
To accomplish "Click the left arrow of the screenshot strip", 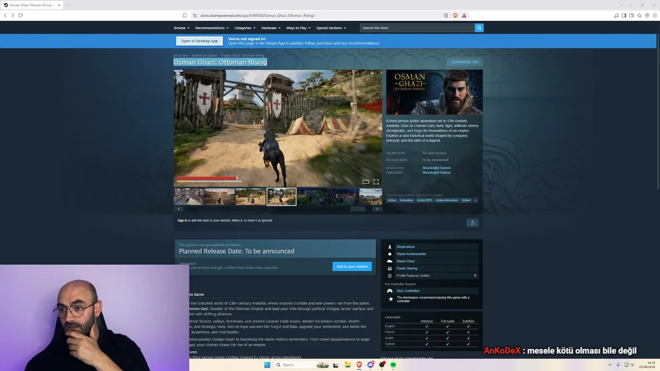I will click(x=179, y=209).
